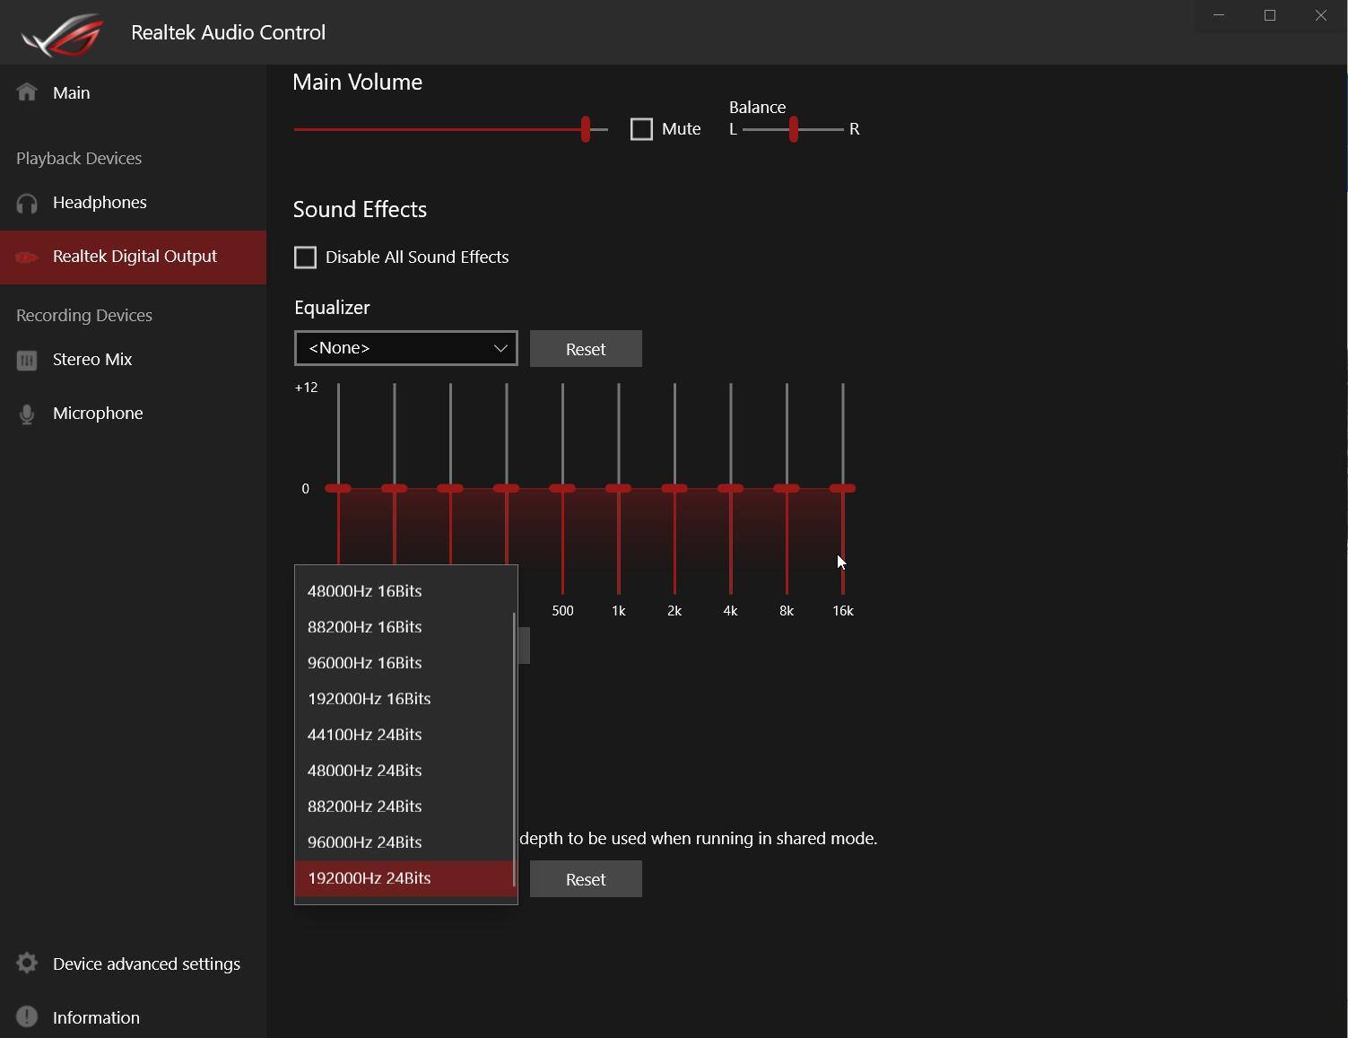Screen dimensions: 1348x1038
Task: Click the Information exclamation icon
Action: pos(27,1017)
